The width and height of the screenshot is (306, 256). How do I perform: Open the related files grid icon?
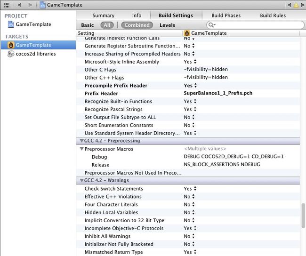(7, 5)
